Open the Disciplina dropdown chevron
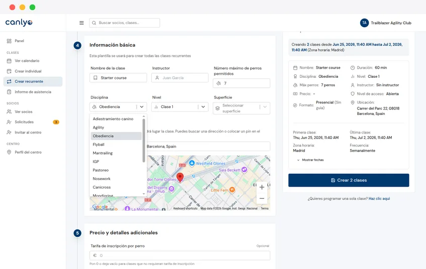426x269 pixels. coord(142,107)
